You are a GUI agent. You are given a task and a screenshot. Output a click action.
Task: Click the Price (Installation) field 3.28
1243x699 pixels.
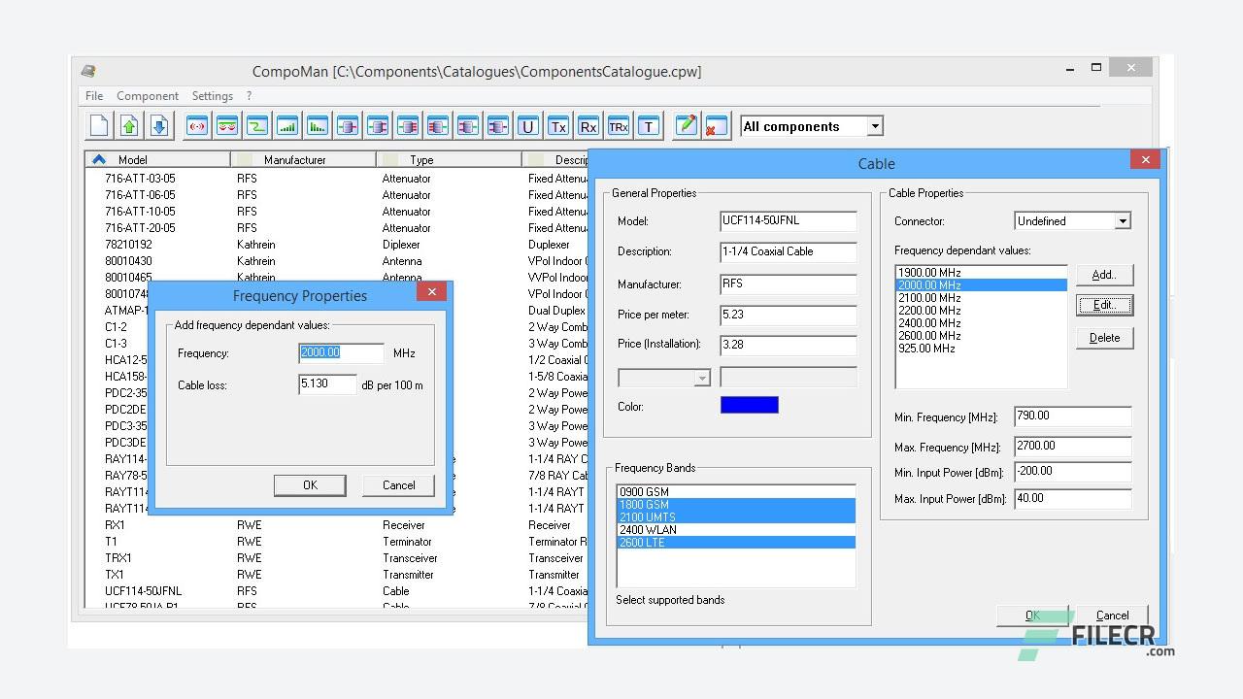(789, 344)
